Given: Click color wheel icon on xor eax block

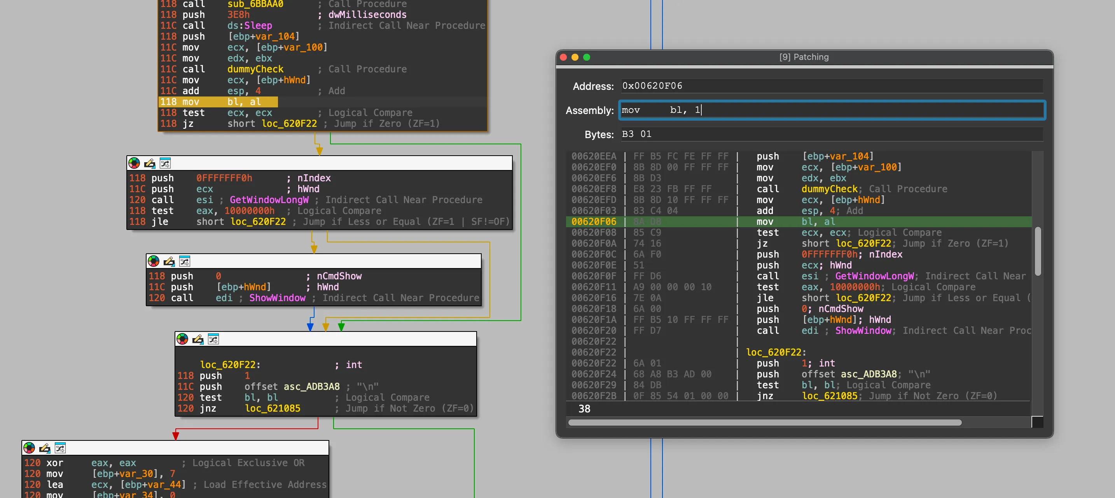Looking at the screenshot, I should 29,448.
